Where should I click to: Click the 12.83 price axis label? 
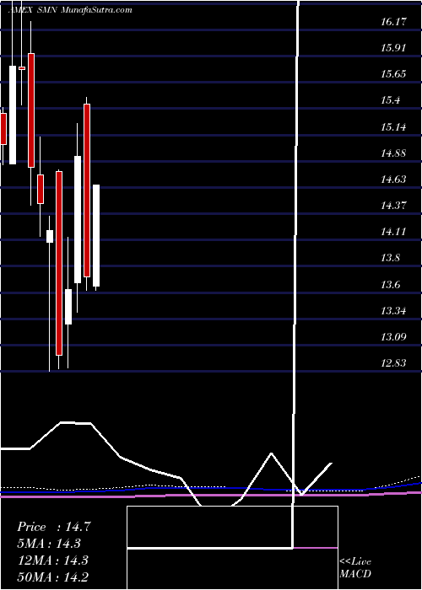[x=394, y=363]
